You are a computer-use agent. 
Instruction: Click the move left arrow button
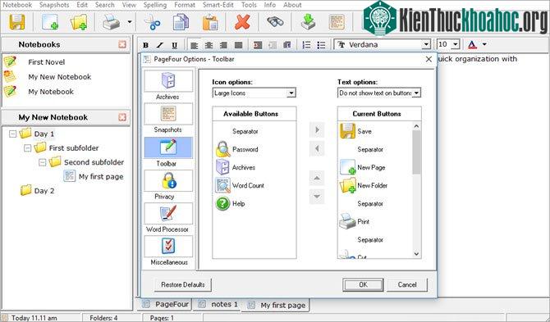[317, 149]
